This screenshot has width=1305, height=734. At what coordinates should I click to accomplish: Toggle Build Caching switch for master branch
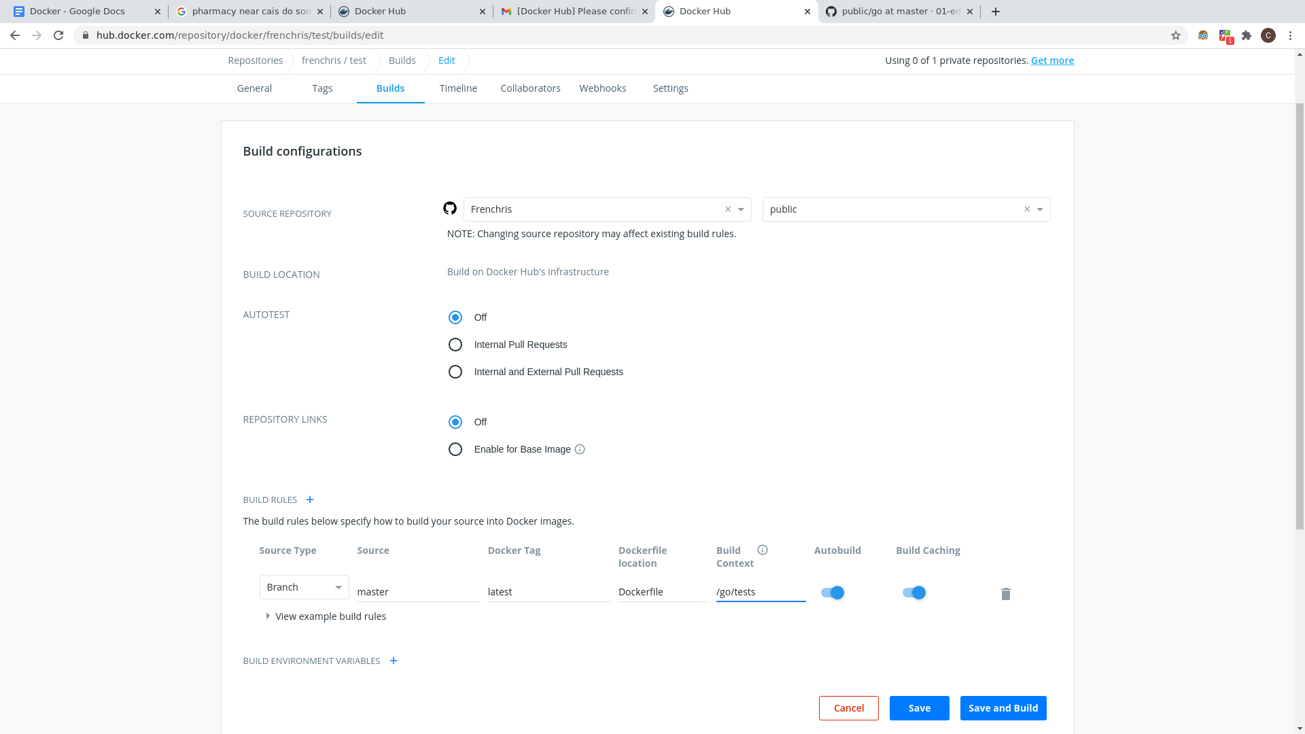(x=914, y=591)
